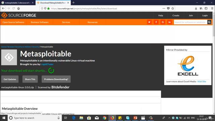215x121 pixels.
Task: Open the Firefox home page icon
Action: [18, 8]
